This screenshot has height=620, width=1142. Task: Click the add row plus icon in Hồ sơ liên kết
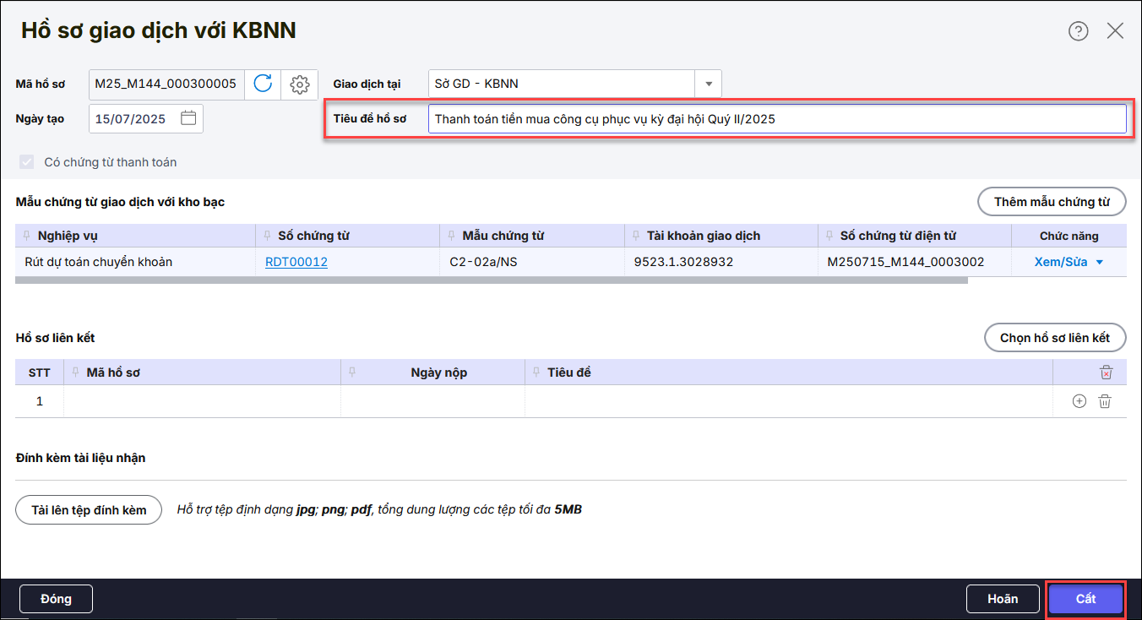pos(1079,401)
